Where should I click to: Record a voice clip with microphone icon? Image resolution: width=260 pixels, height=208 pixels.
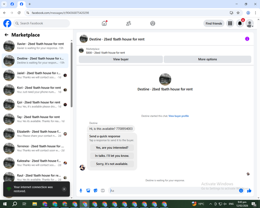click(x=81, y=191)
